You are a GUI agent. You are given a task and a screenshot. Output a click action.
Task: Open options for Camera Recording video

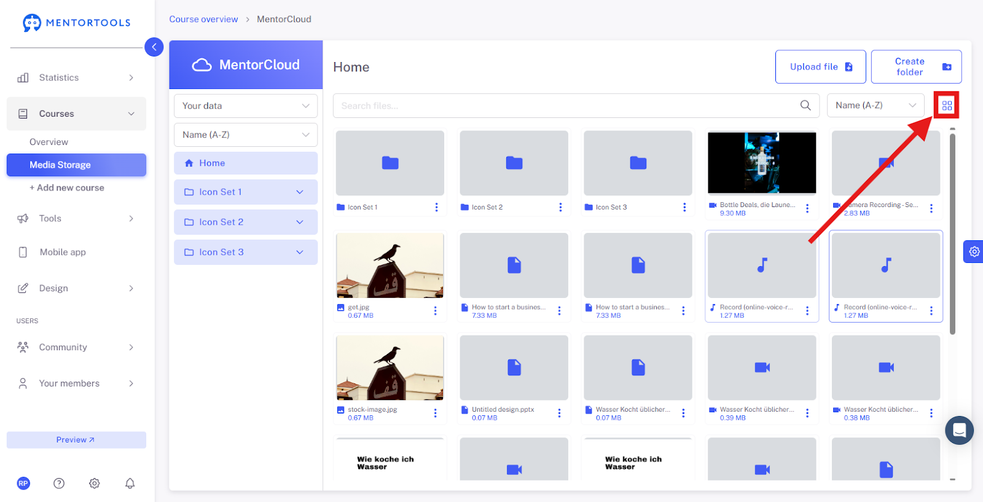[931, 209]
